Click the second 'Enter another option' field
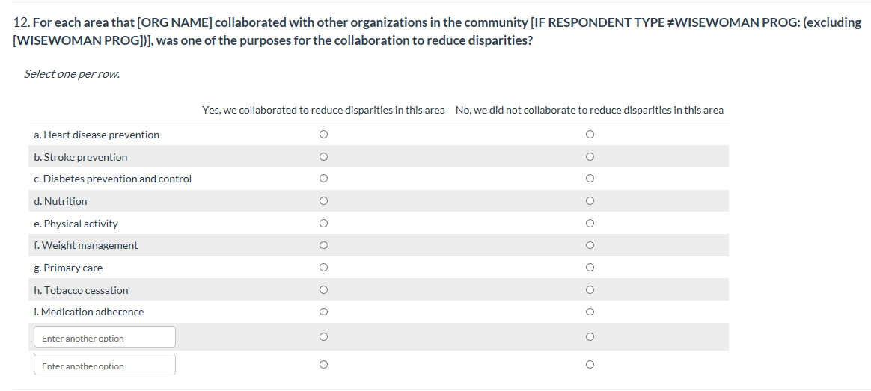Screen dimensions: 871x391 pyautogui.click(x=105, y=366)
